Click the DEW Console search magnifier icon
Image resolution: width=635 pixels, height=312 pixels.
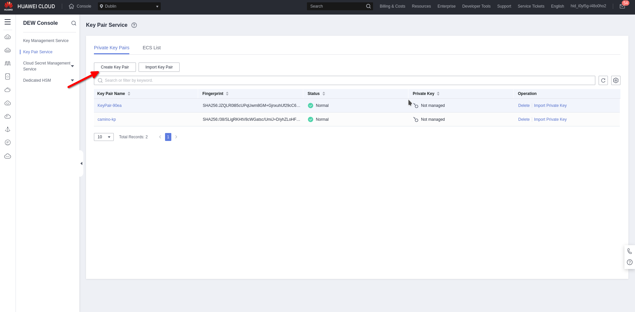(x=74, y=23)
